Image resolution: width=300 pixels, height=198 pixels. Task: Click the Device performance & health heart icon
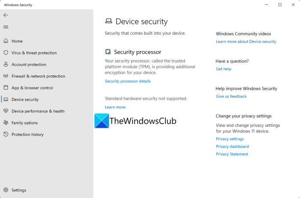pyautogui.click(x=6, y=111)
